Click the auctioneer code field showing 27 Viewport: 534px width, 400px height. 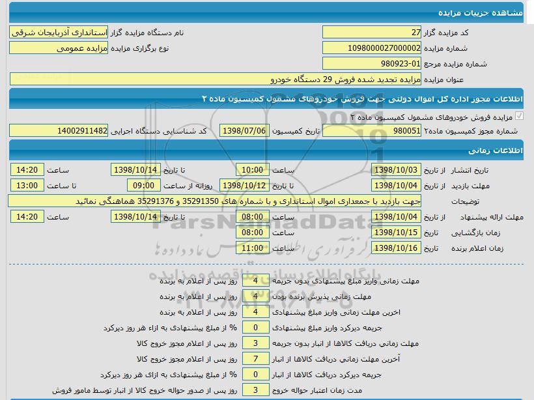(x=372, y=33)
